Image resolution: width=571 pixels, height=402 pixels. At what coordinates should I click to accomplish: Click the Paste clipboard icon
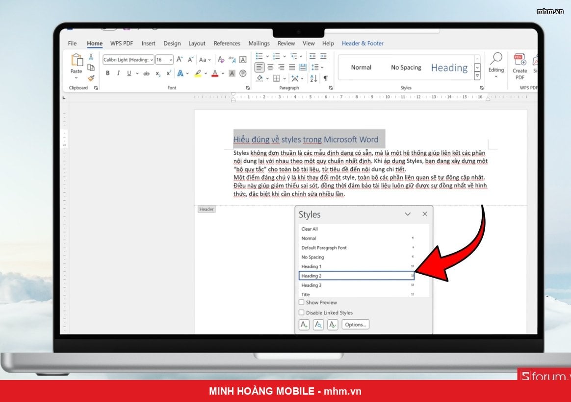(77, 60)
